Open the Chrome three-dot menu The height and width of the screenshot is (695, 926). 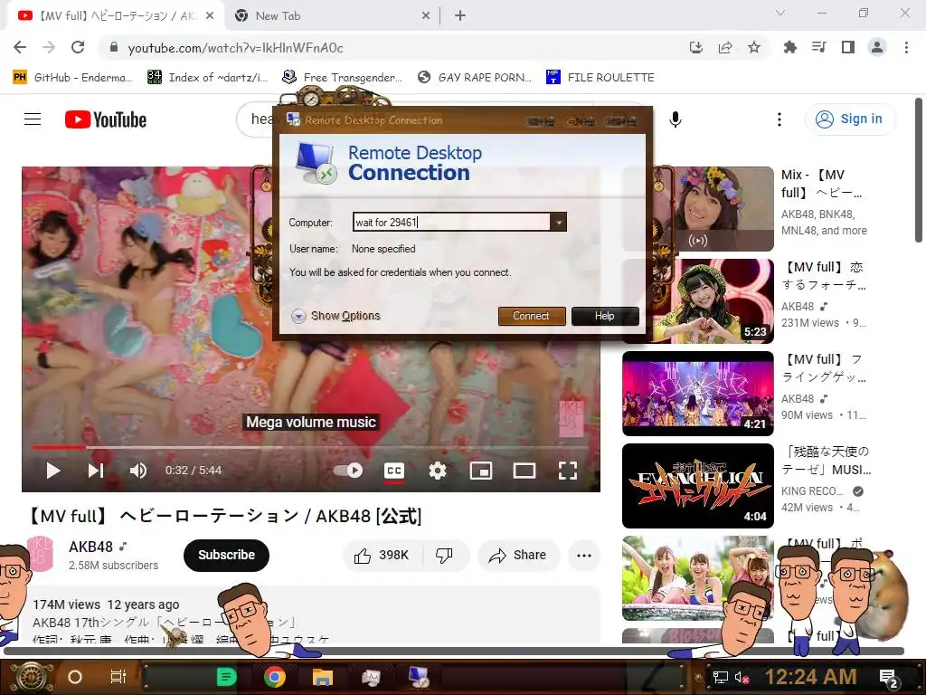point(906,47)
